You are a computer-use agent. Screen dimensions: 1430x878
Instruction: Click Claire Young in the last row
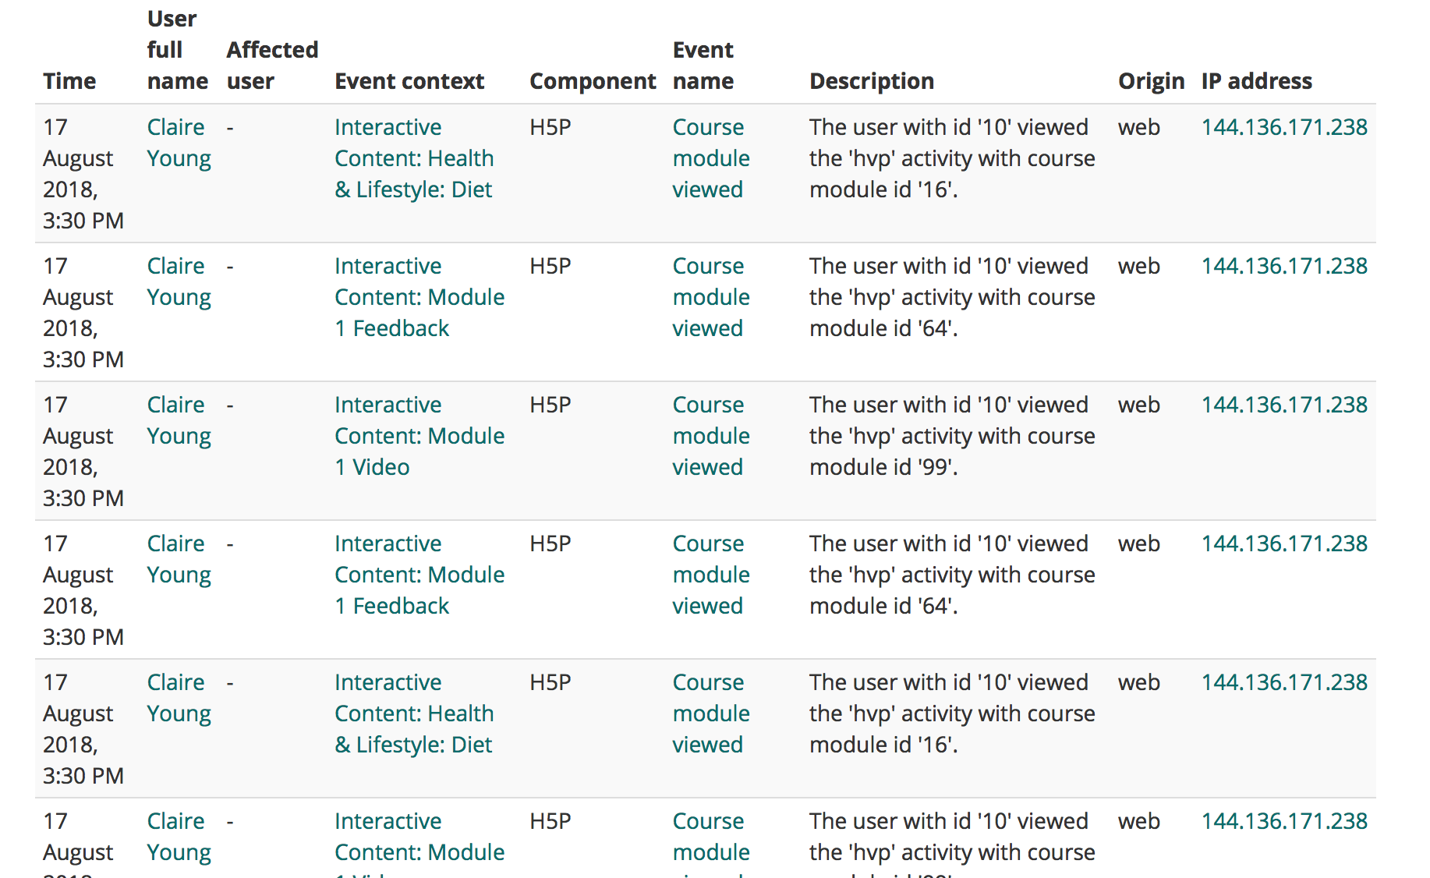coord(177,836)
